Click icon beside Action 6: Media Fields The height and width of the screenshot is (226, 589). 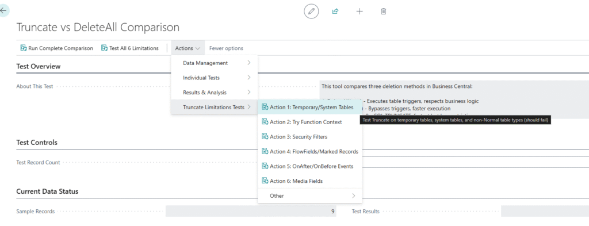[265, 181]
